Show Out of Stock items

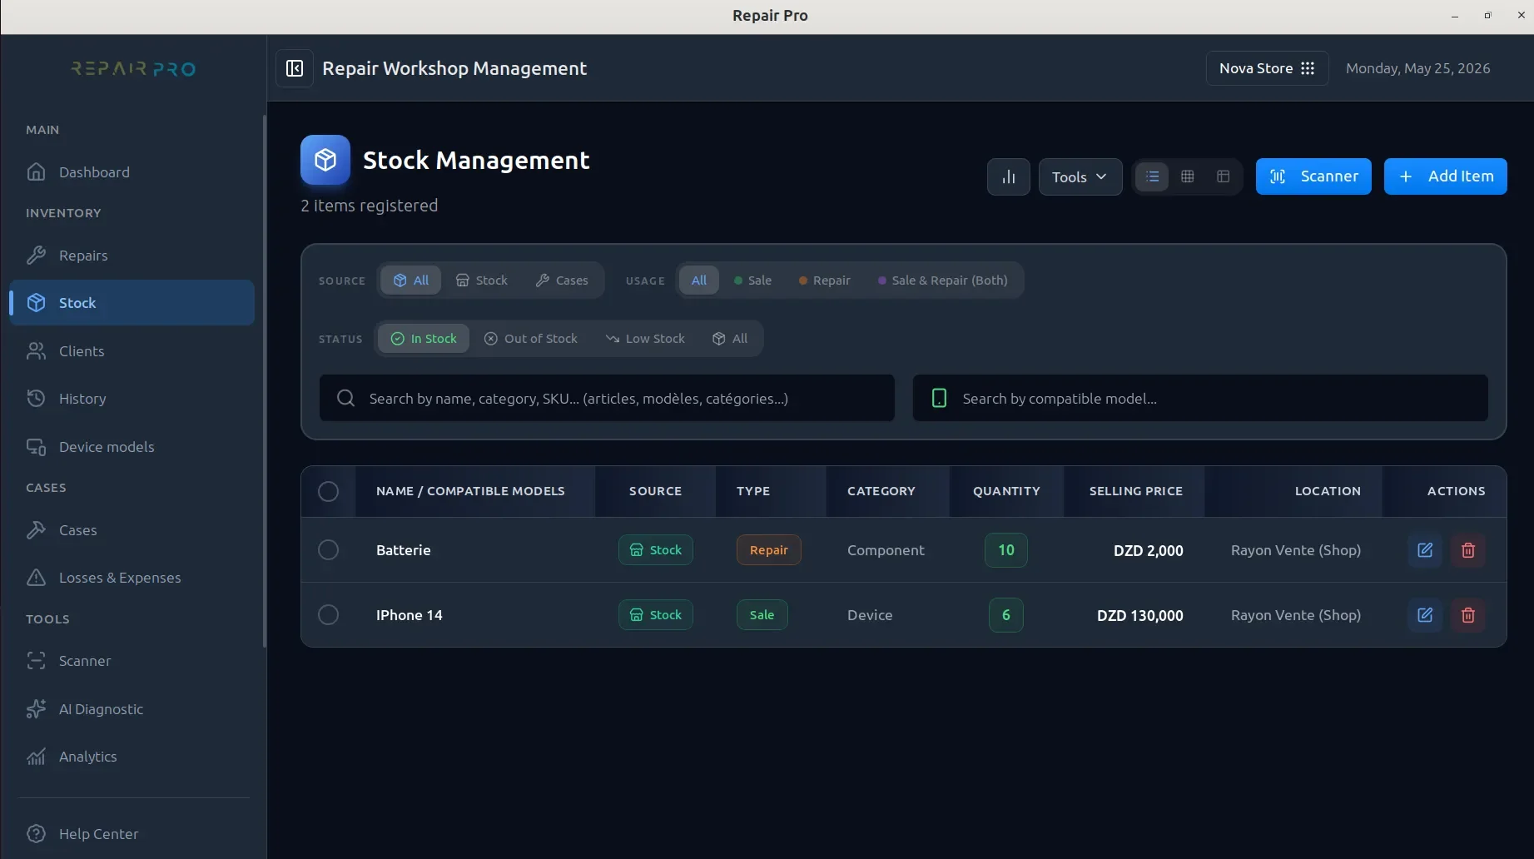[530, 339]
